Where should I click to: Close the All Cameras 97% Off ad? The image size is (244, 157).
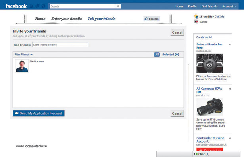[x=230, y=89]
